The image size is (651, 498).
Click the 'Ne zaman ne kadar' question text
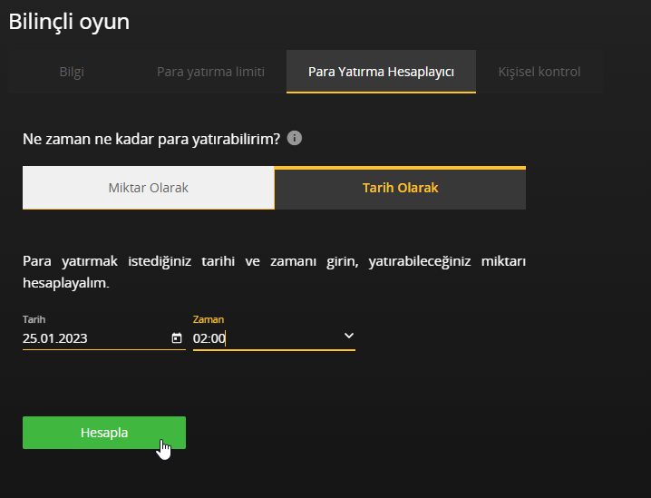click(151, 139)
